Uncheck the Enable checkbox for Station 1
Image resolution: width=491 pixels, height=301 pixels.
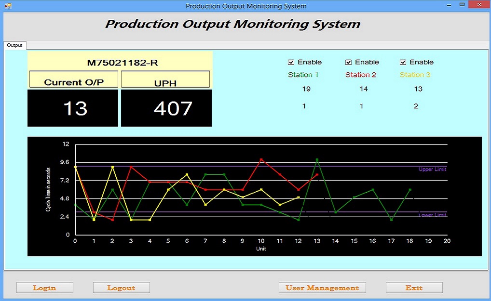coord(291,62)
